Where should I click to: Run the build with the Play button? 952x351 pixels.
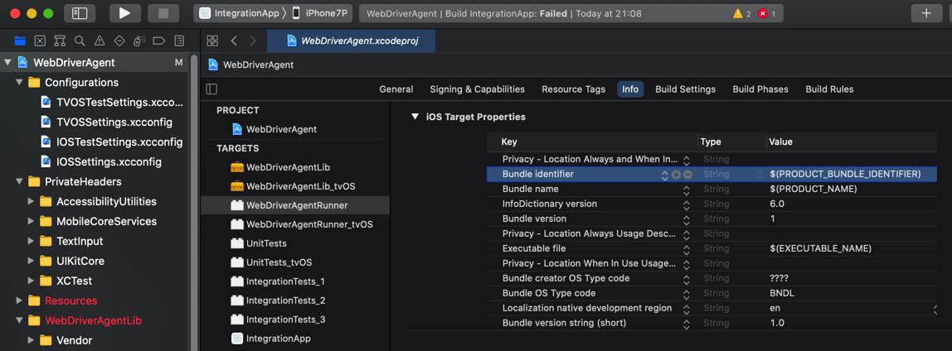124,13
